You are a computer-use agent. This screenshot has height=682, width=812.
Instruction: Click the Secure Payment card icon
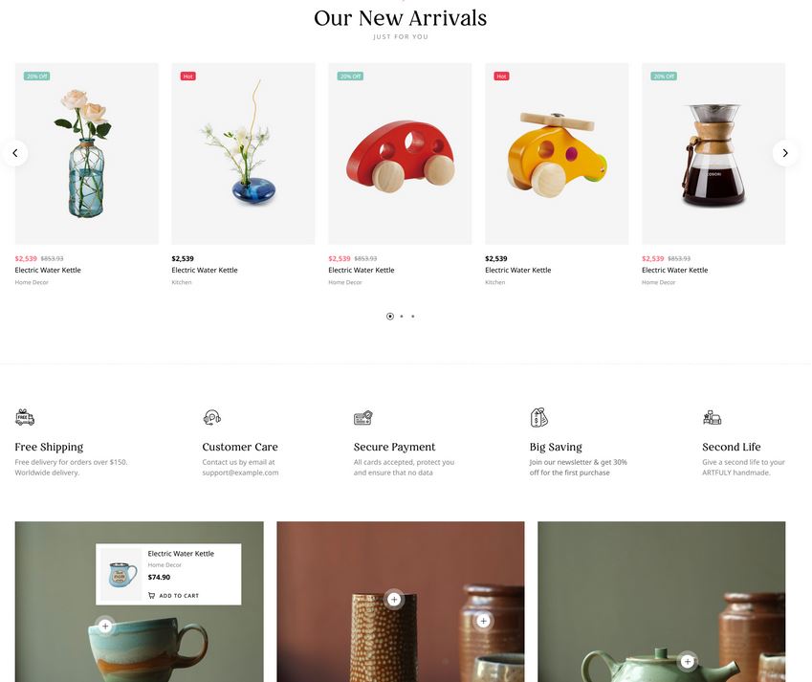point(363,417)
